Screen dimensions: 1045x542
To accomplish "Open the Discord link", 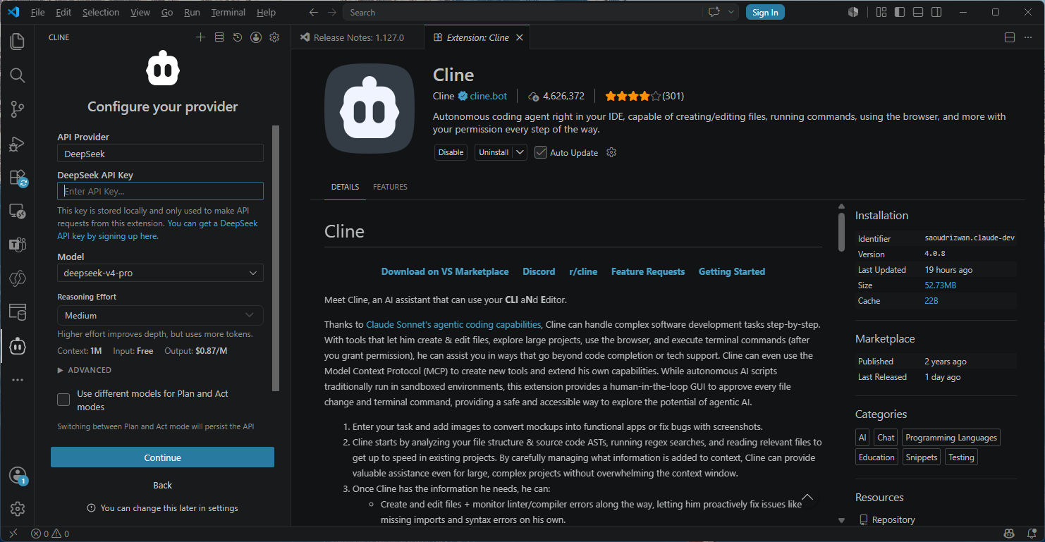I will tap(539, 271).
